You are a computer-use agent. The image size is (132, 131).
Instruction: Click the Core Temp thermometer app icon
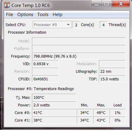(x=7, y=5)
